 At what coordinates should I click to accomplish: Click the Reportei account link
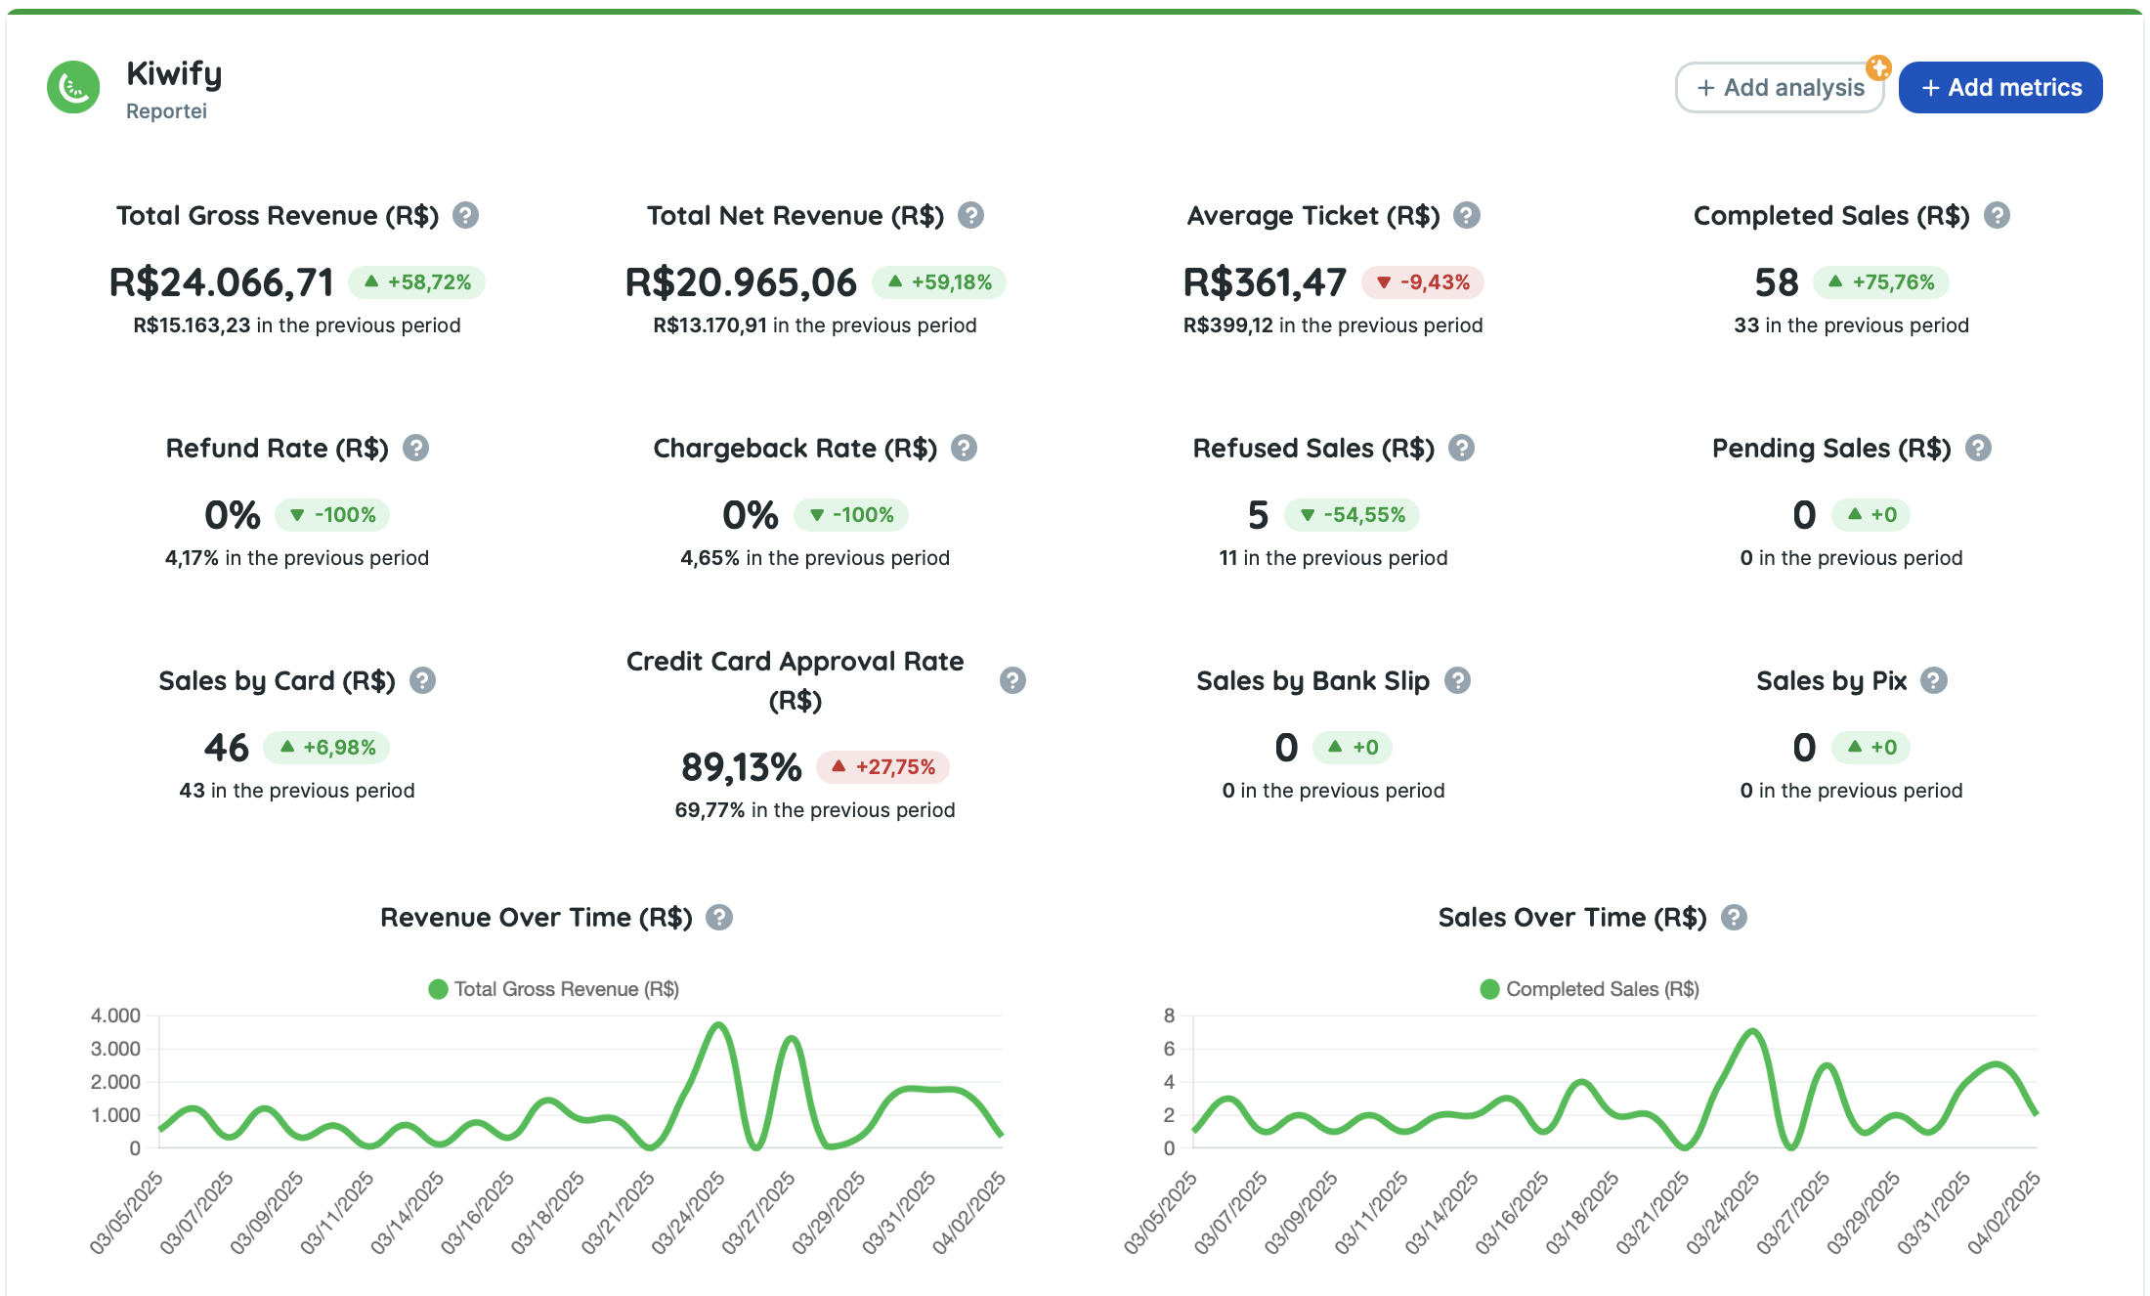pyautogui.click(x=166, y=111)
